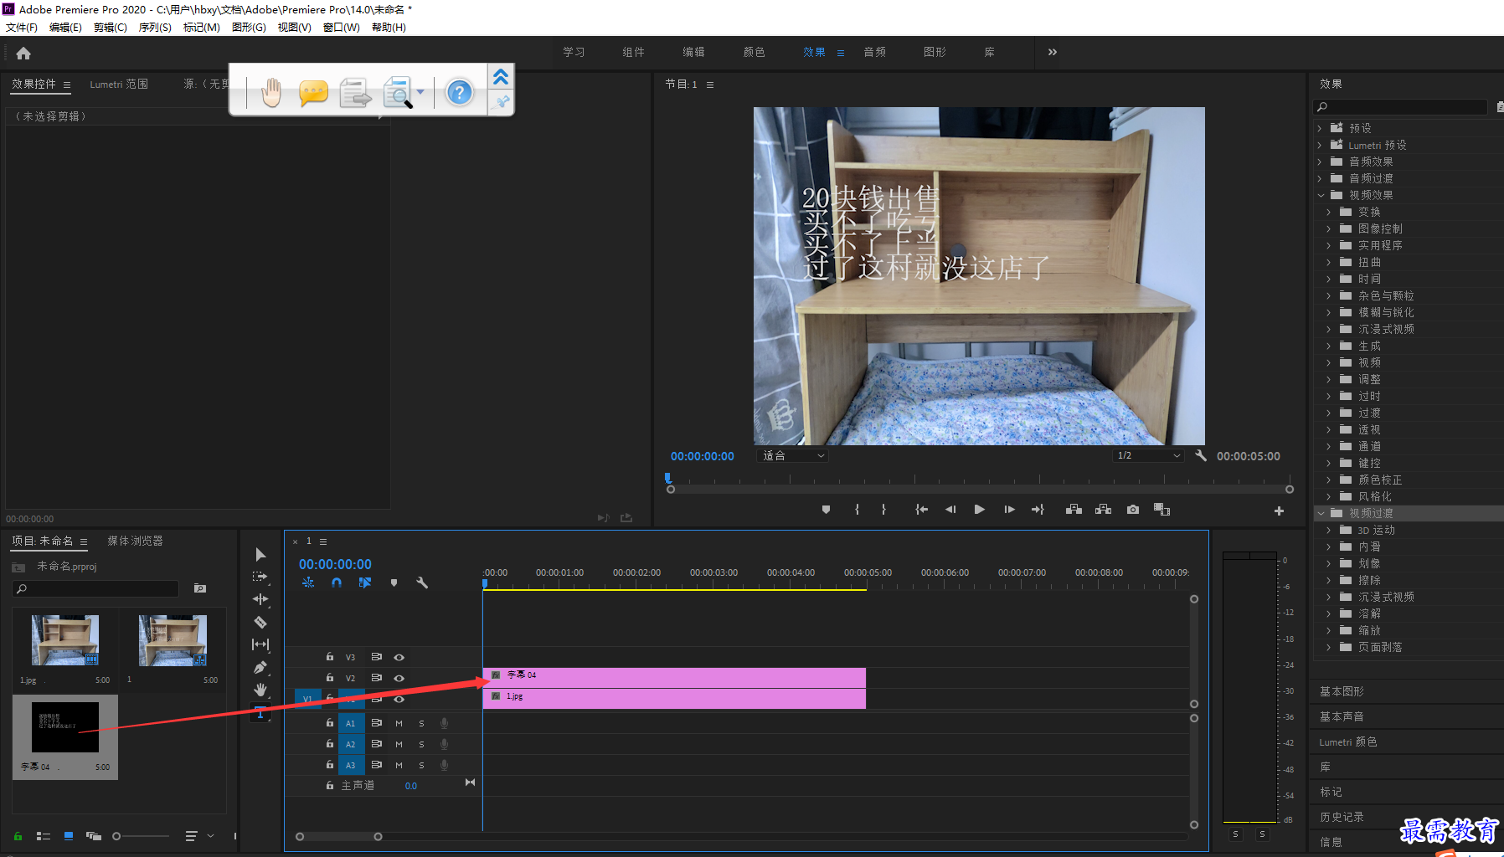This screenshot has width=1504, height=857.
Task: Click the help question mark icon
Action: pos(459,92)
